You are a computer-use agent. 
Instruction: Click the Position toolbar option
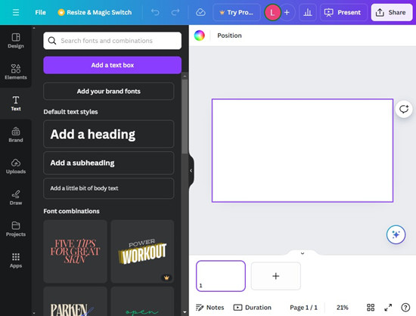coord(229,36)
